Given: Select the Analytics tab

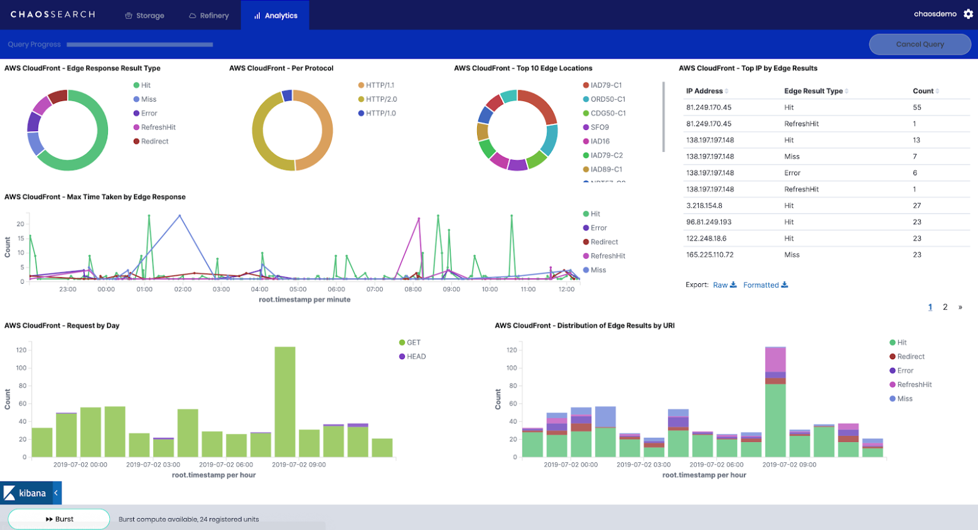Looking at the screenshot, I should pos(276,16).
